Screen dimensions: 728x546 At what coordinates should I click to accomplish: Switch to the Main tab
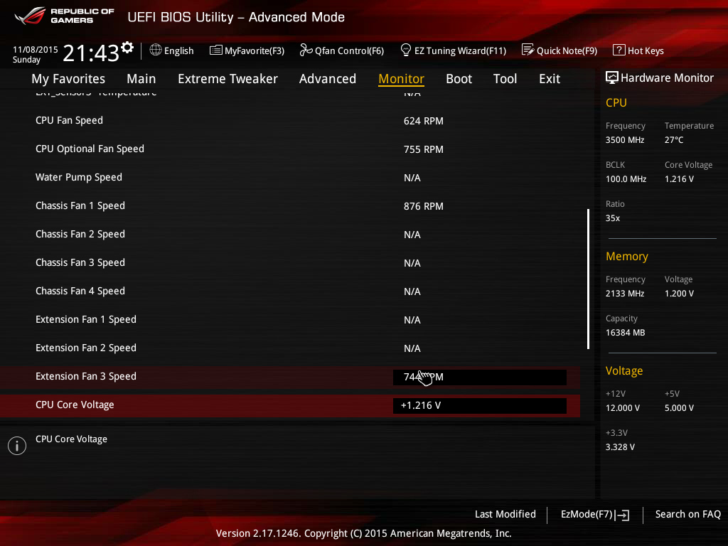click(141, 79)
